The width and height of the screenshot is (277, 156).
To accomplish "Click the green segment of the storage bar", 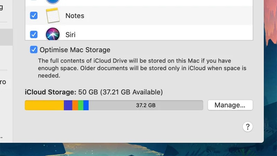I will (x=81, y=105).
